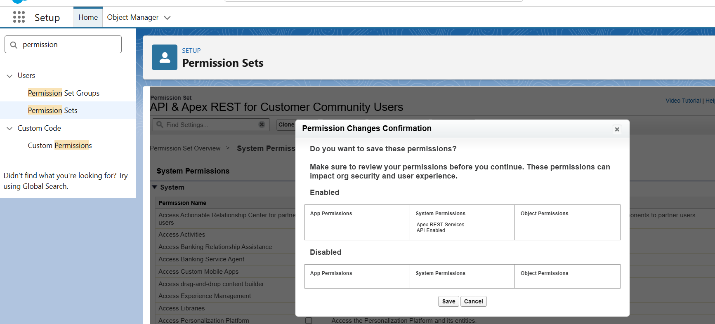Select Permission Set Groups in sidebar

pyautogui.click(x=64, y=93)
